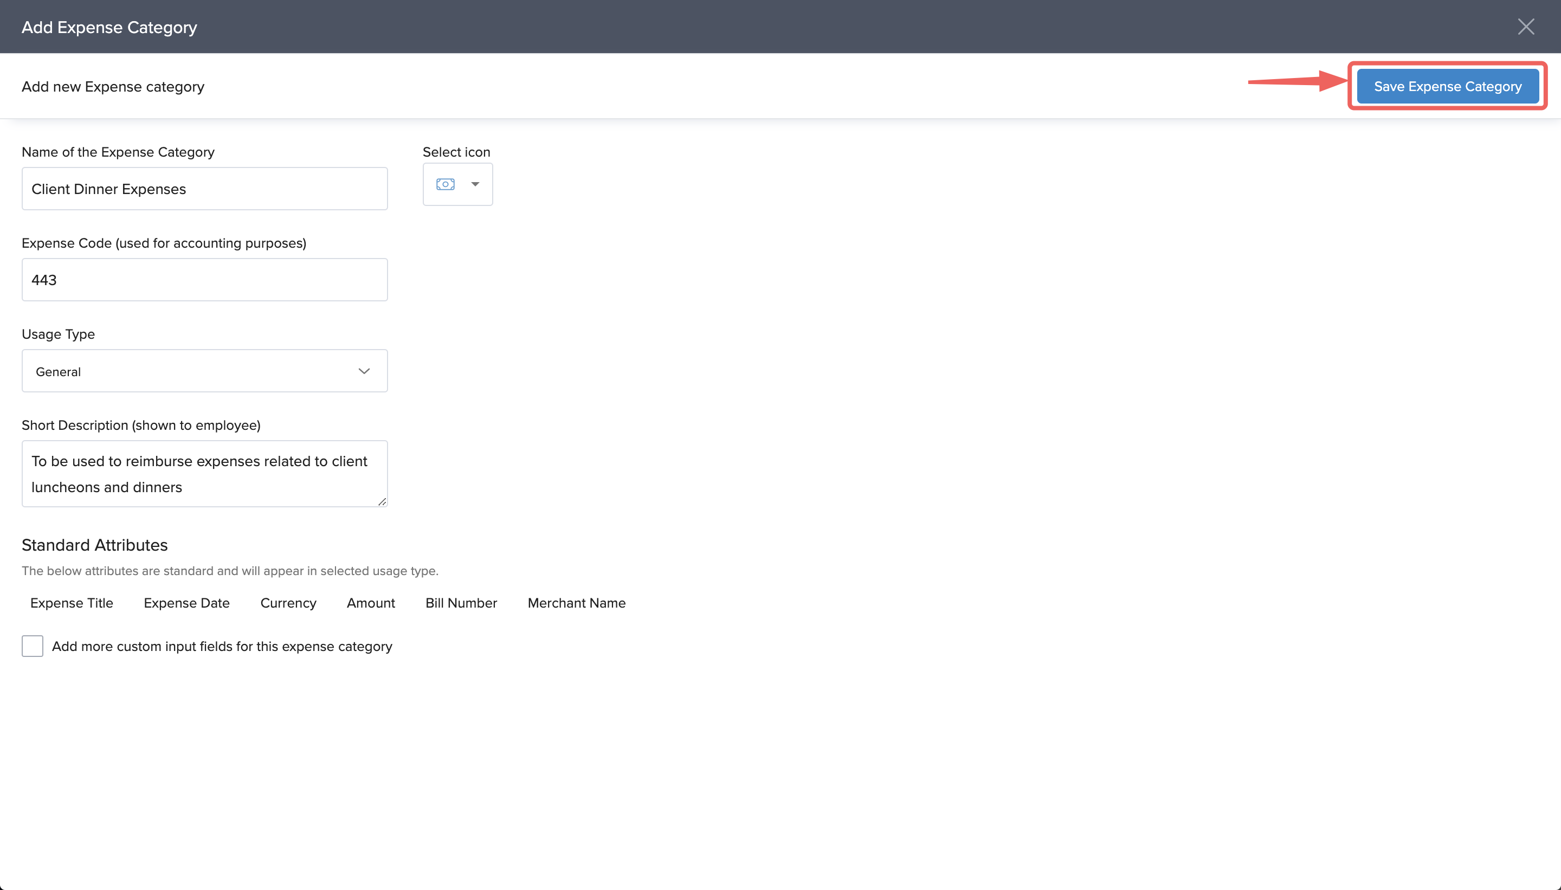This screenshot has width=1561, height=890.
Task: Click the textarea resize handle corner
Action: click(x=382, y=502)
